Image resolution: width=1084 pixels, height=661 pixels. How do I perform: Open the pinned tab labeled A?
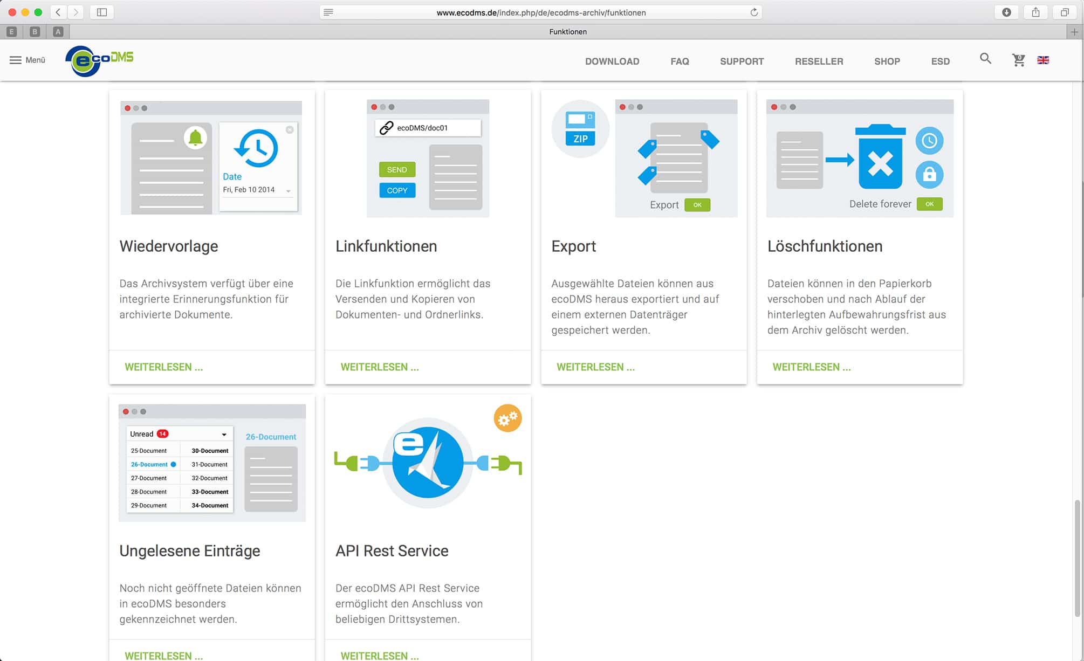[58, 32]
